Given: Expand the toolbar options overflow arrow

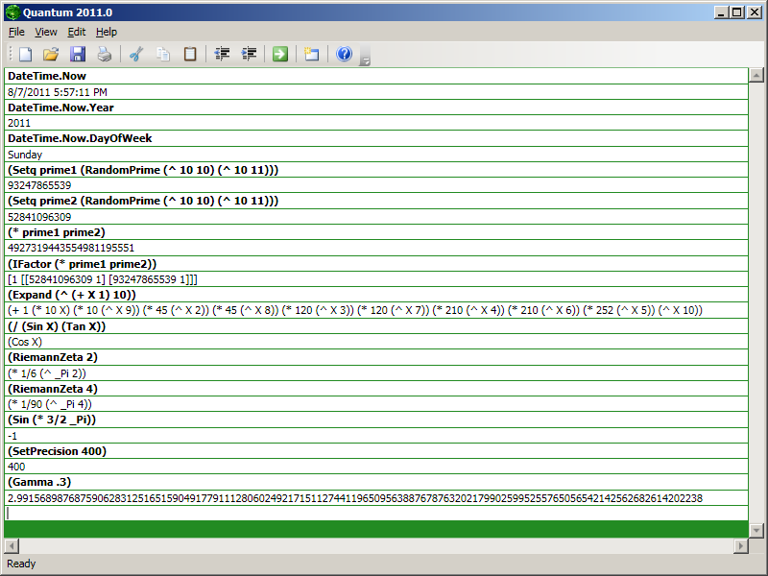Looking at the screenshot, I should pos(365,60).
